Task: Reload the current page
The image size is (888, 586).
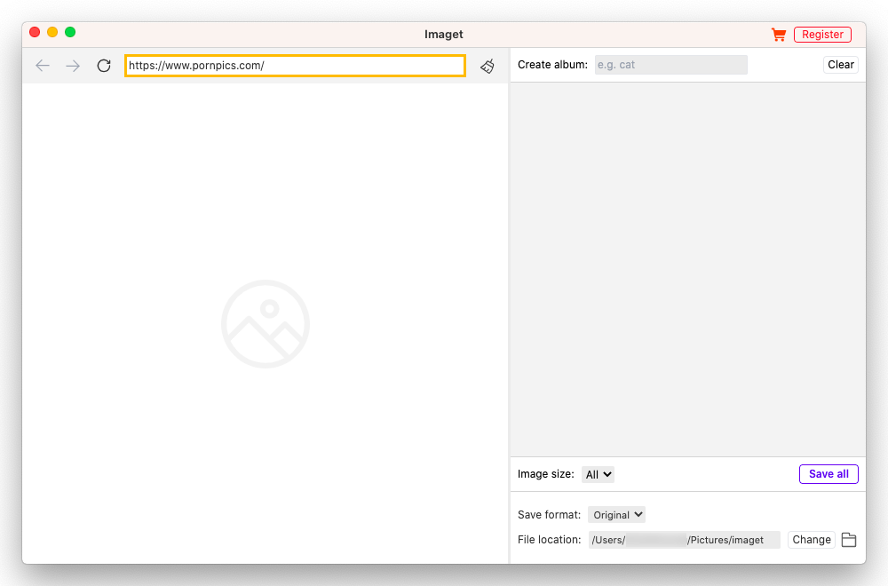Action: click(103, 65)
